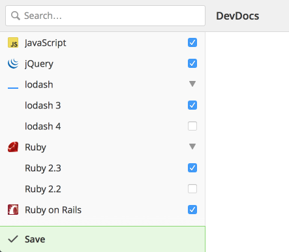Collapse the Ruby versions arrow
Image resolution: width=289 pixels, height=252 pixels.
192,146
